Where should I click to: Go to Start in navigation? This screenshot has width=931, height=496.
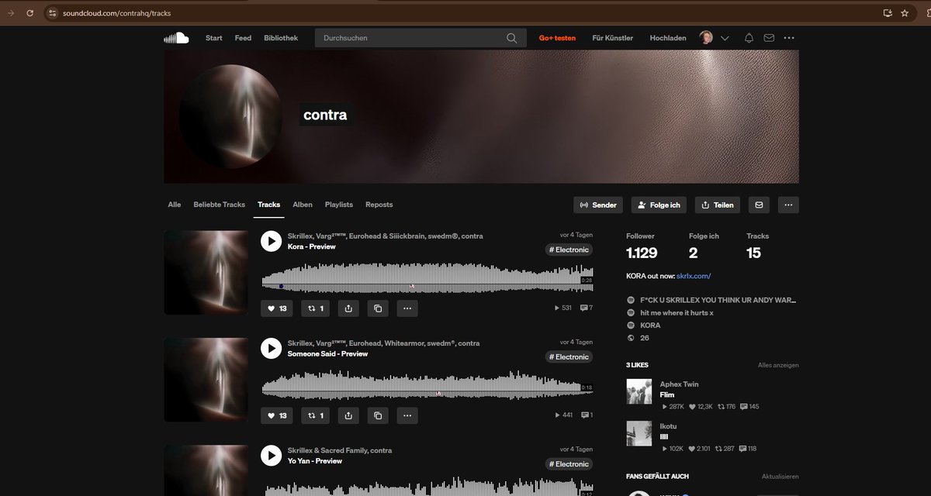point(214,38)
